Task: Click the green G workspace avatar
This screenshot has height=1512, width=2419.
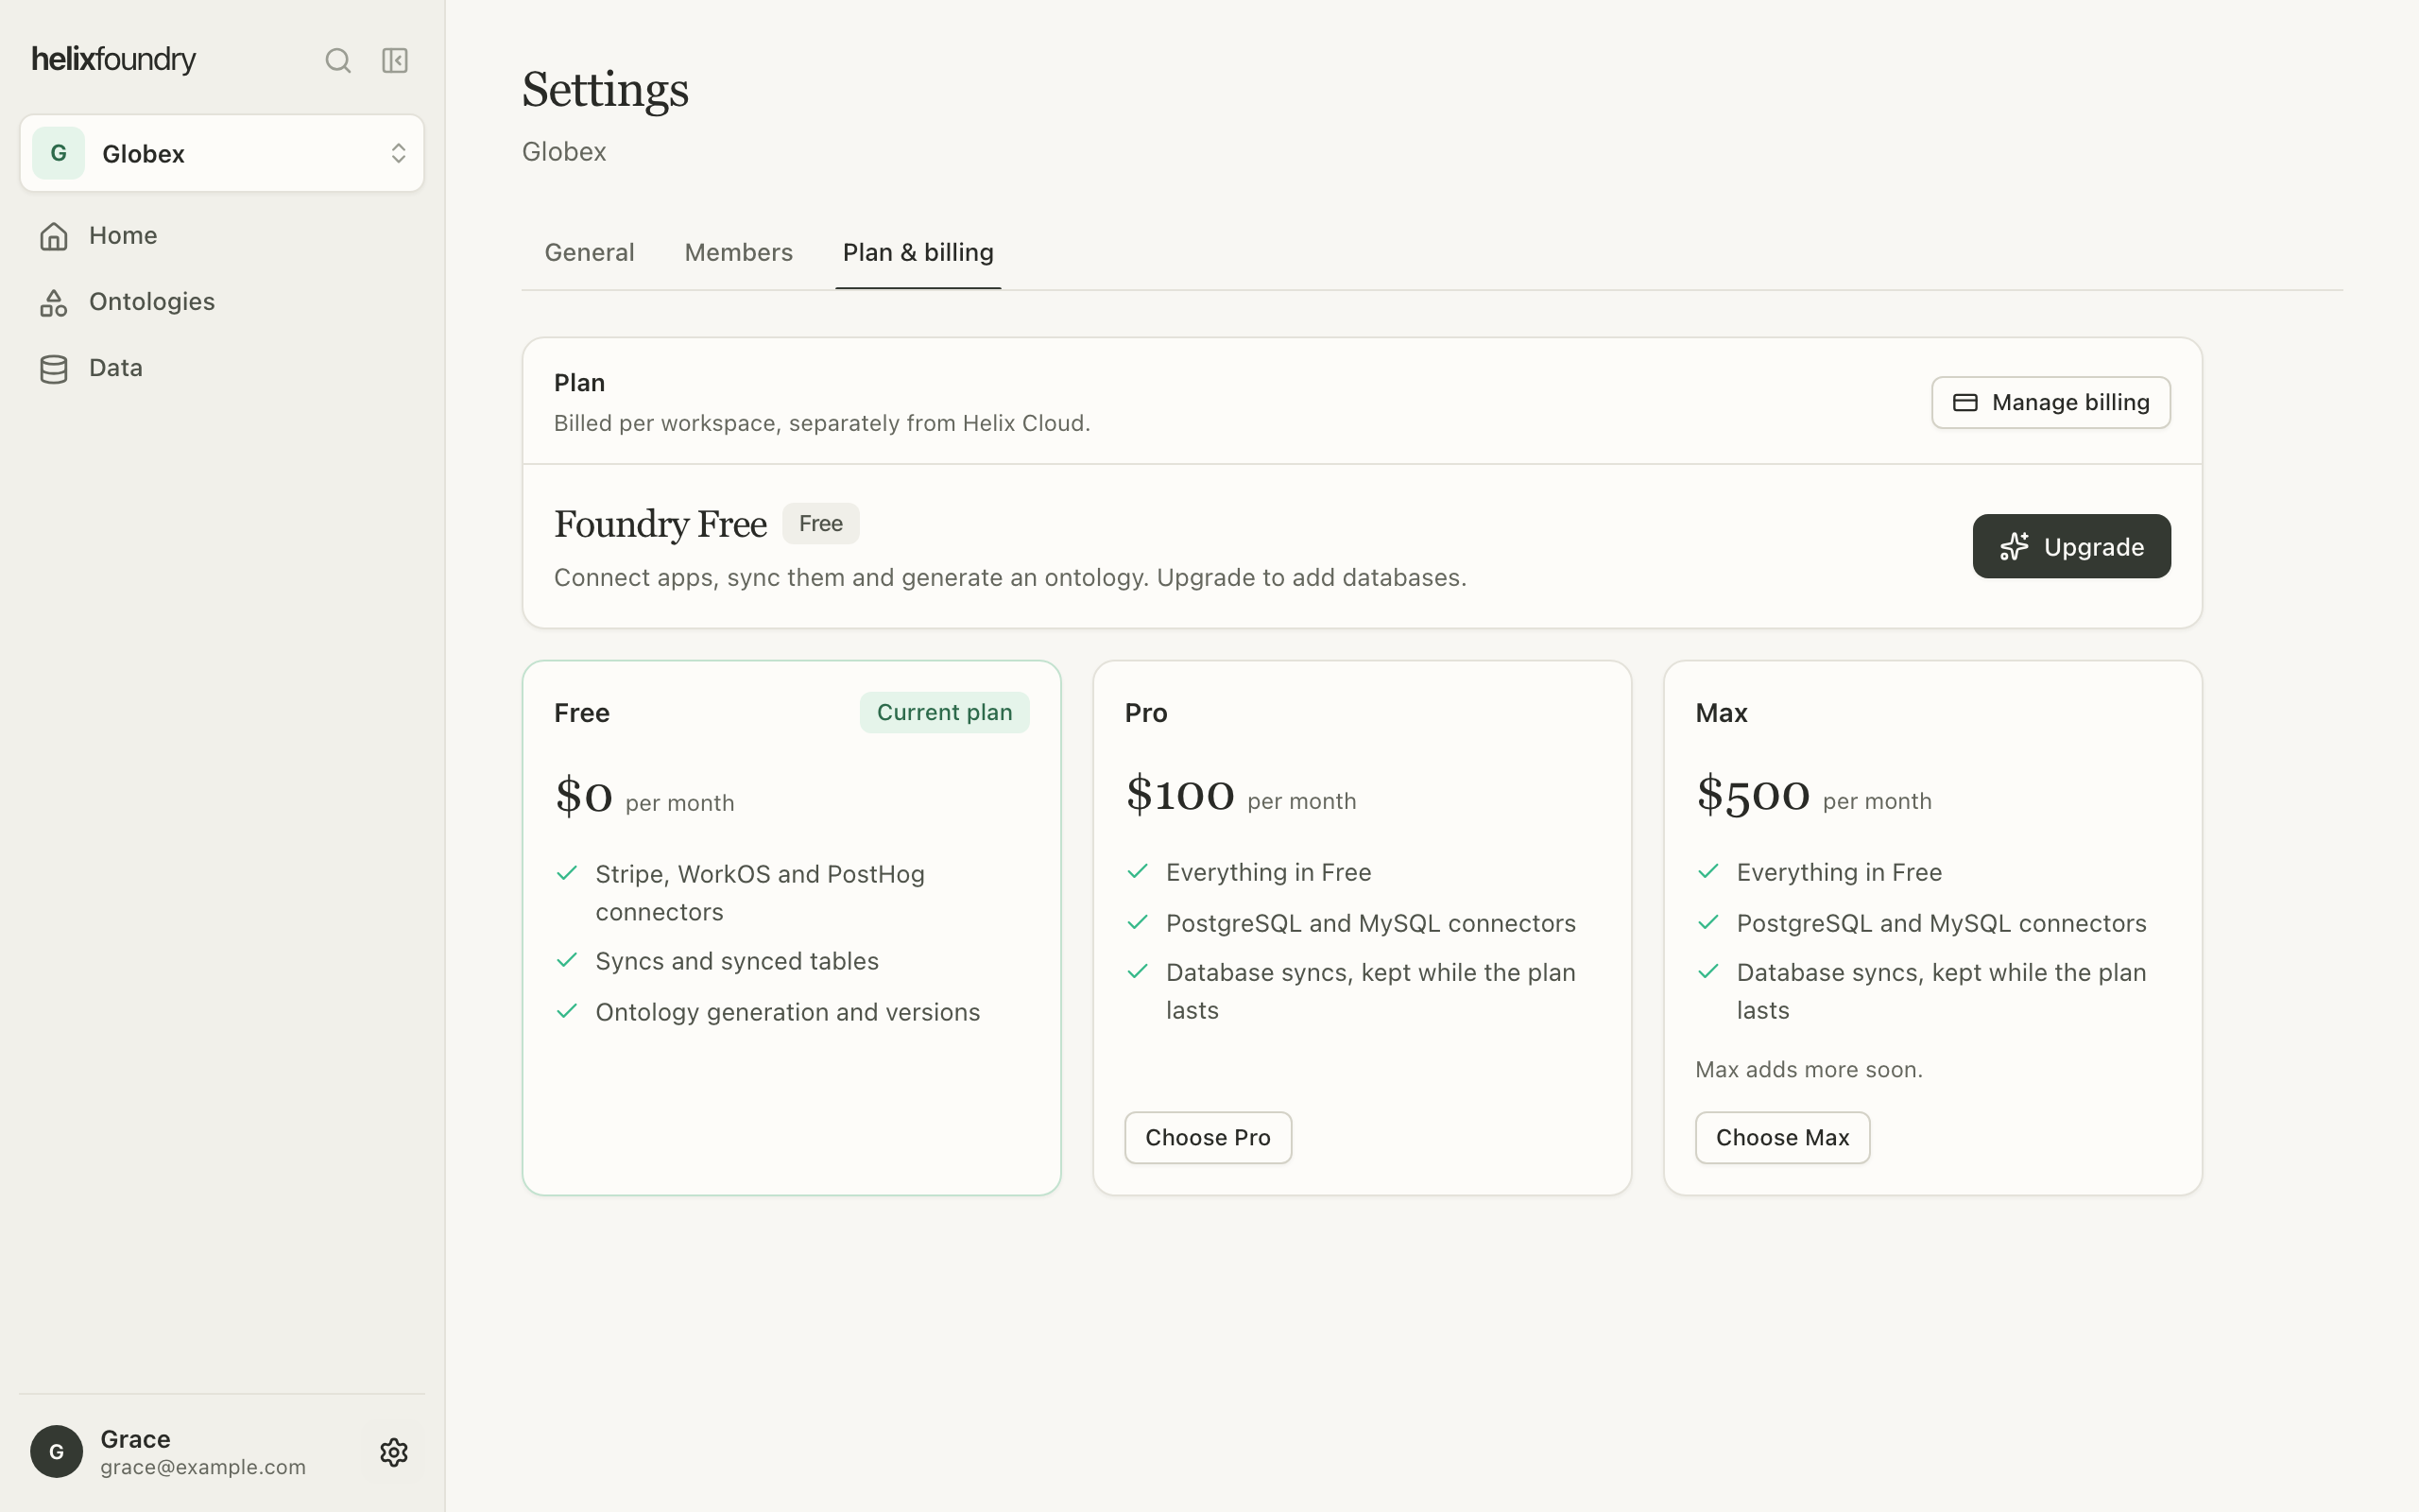Action: [59, 153]
